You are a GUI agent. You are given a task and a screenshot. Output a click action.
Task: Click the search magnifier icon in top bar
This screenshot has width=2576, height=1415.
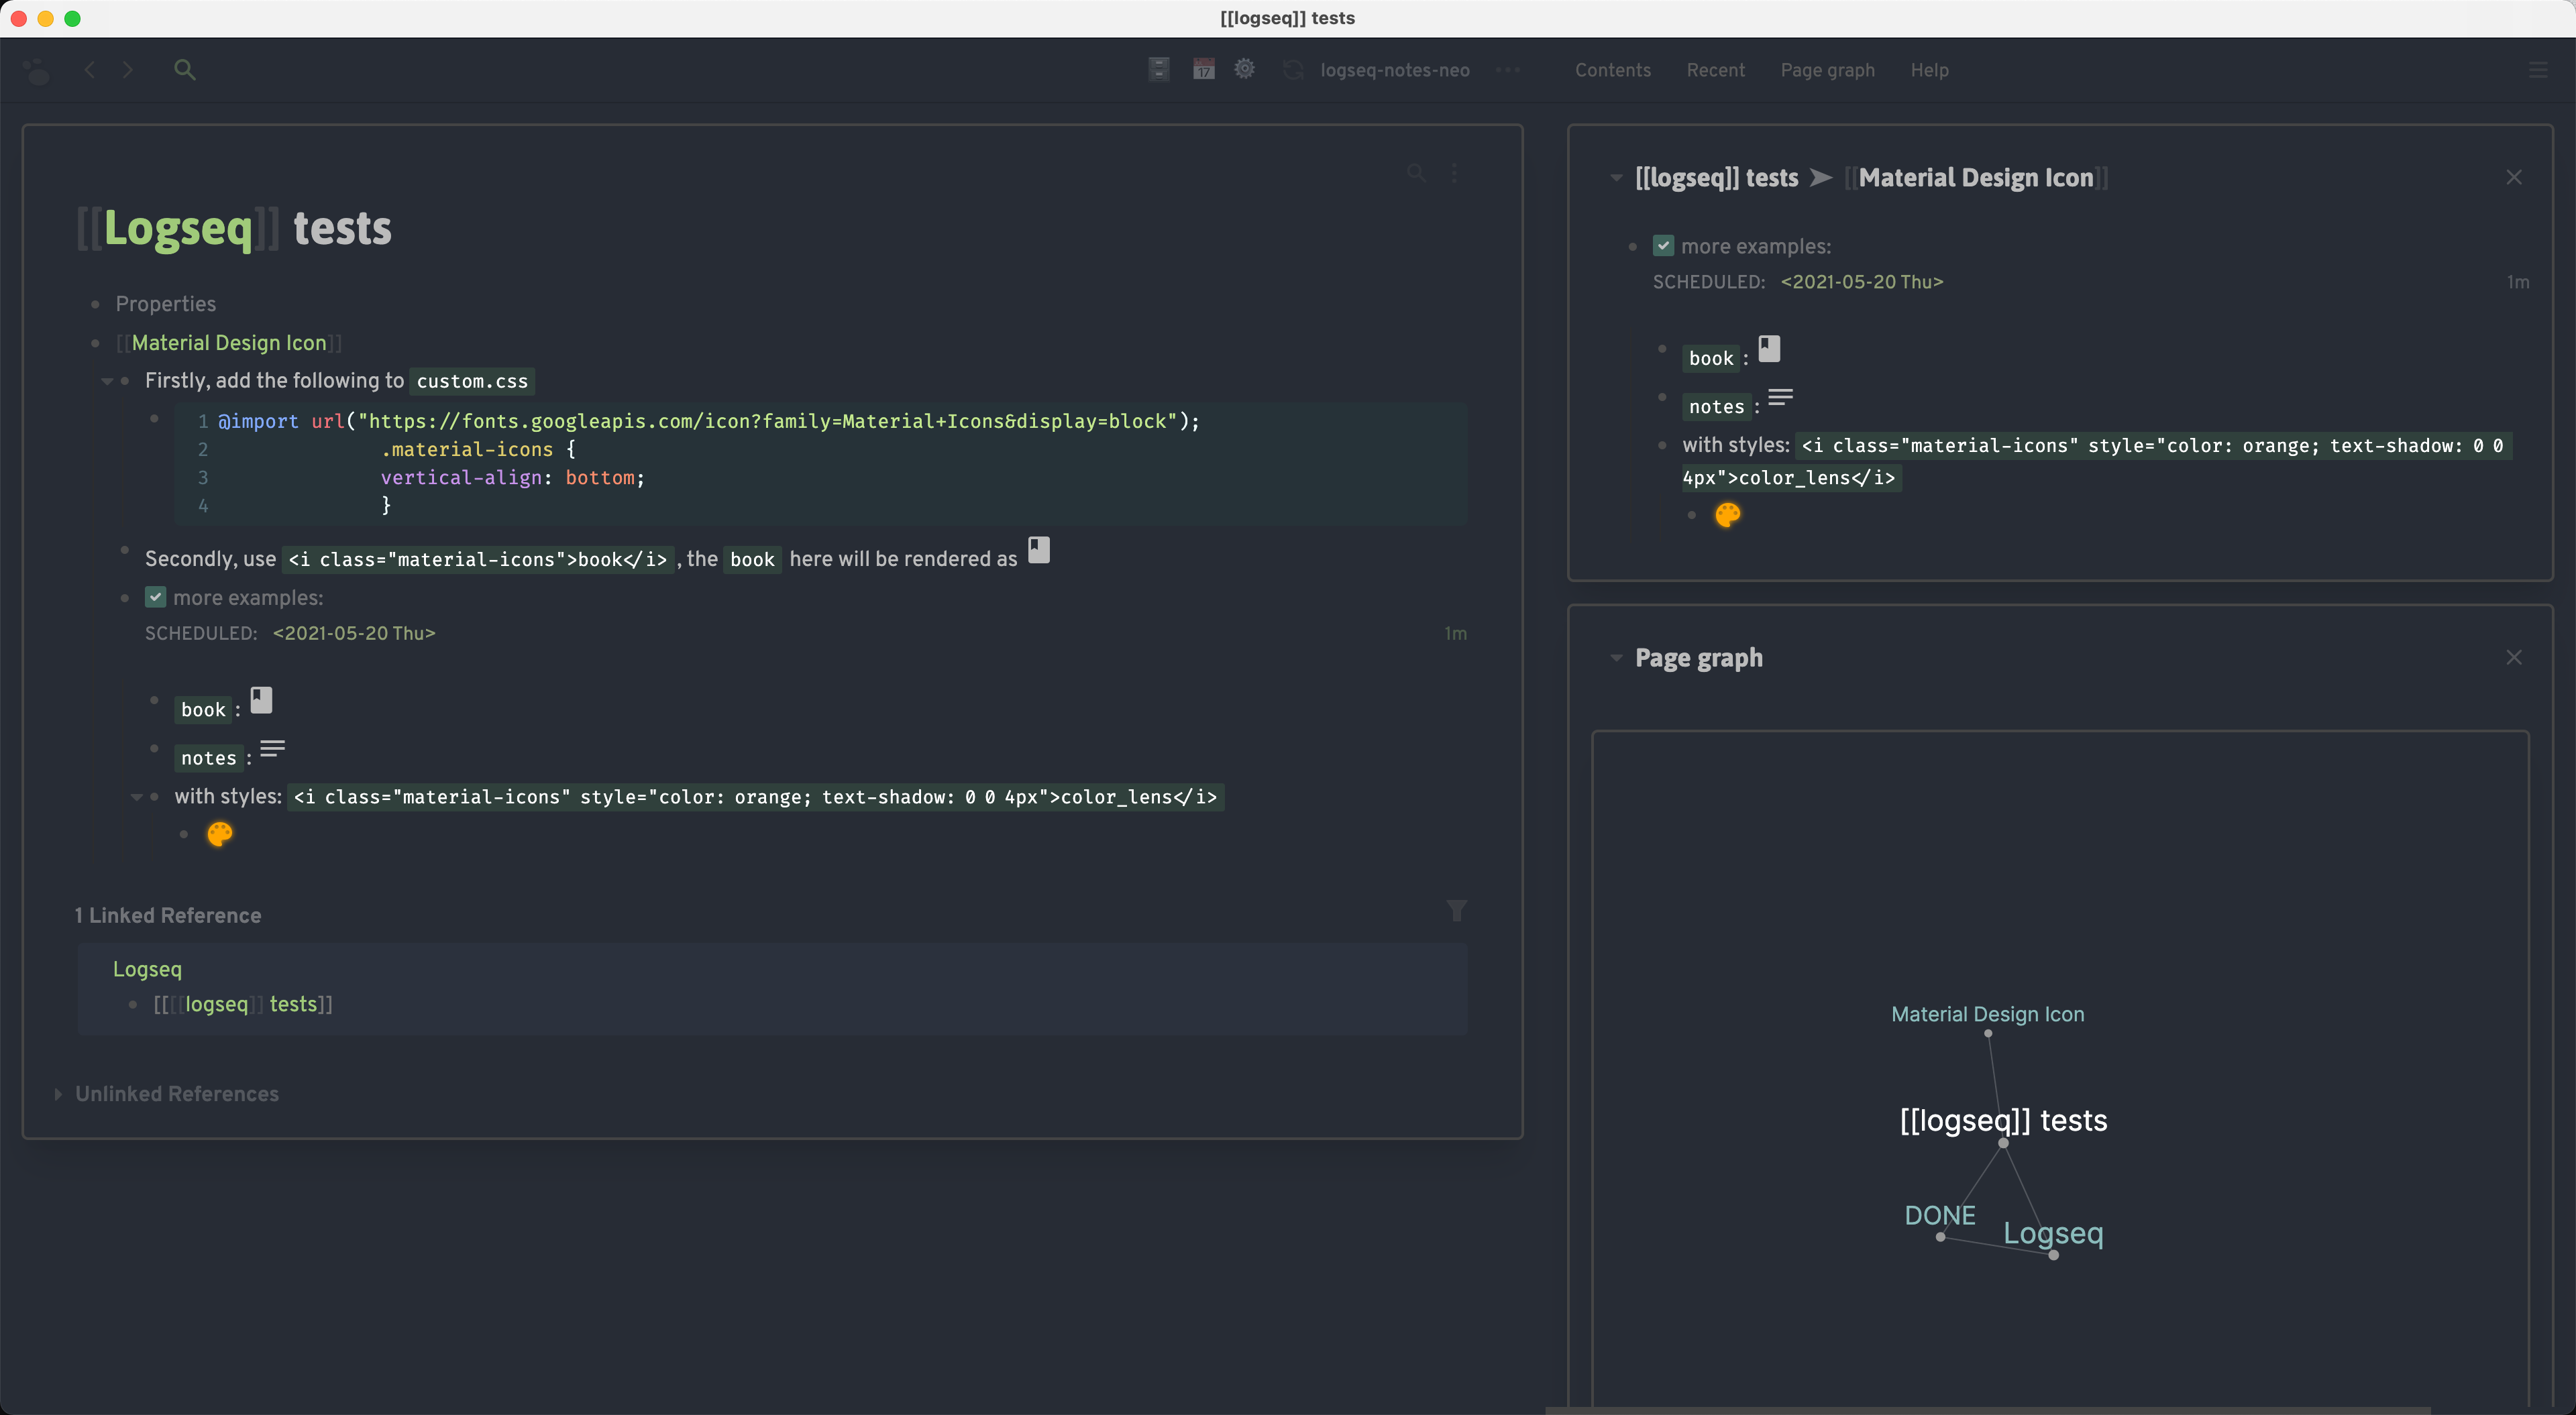tap(184, 70)
